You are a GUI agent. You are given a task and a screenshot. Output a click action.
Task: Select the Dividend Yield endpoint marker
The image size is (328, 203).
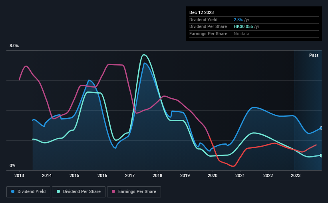click(321, 128)
